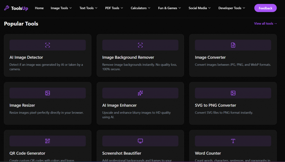285x162 pixels.
Task: Open the Image Resizer title
Action: click(x=22, y=105)
